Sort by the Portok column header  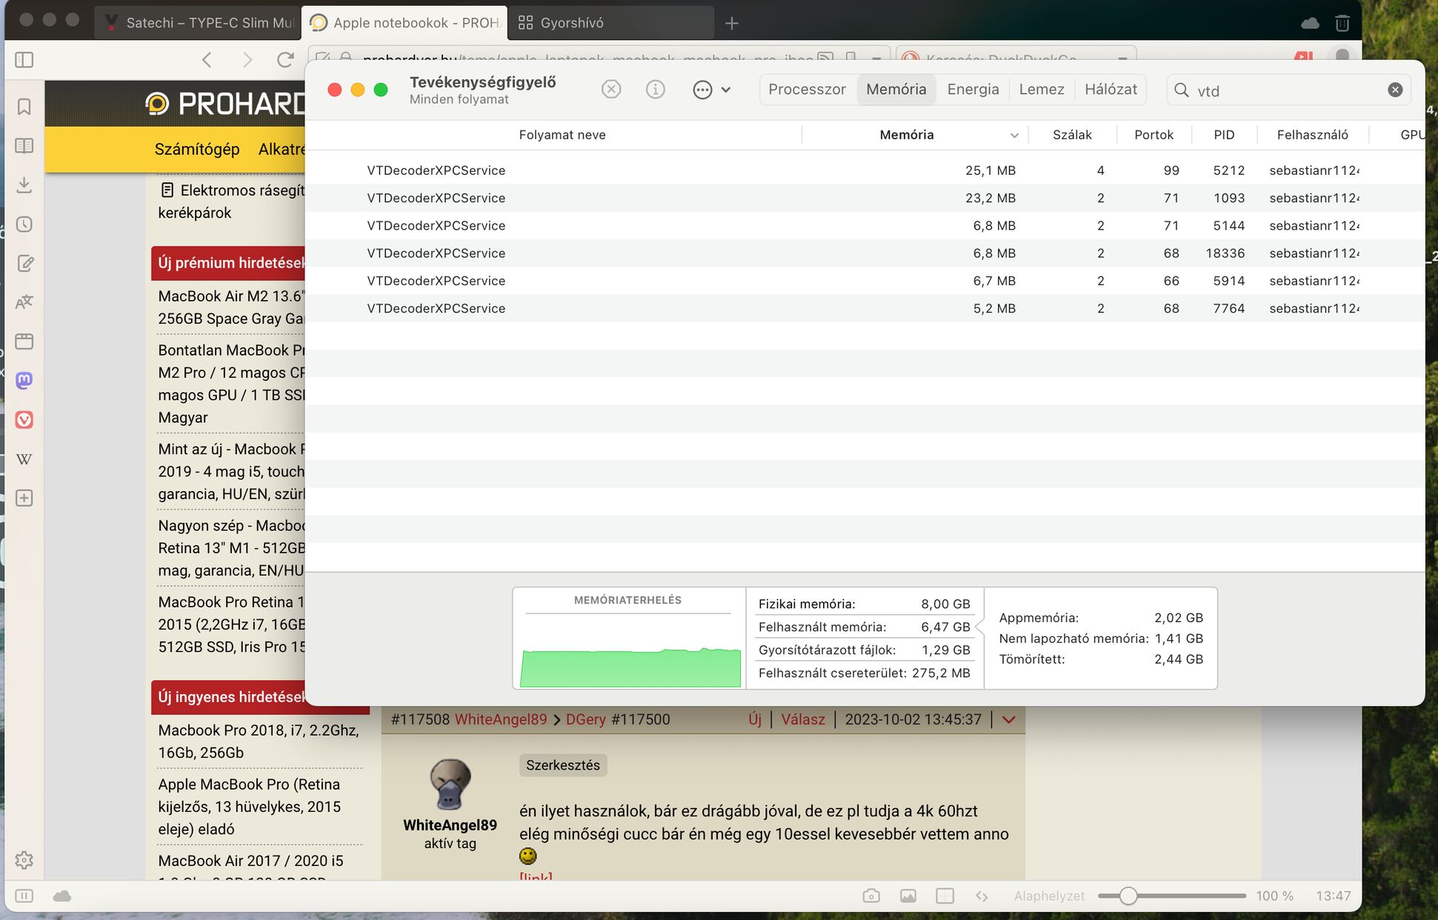pyautogui.click(x=1154, y=135)
